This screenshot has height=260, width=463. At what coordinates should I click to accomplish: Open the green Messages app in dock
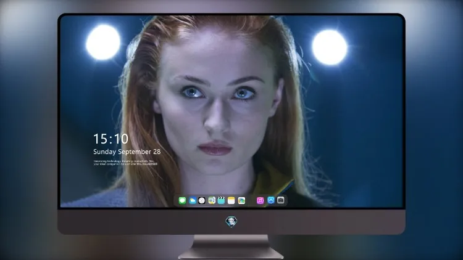coord(182,200)
